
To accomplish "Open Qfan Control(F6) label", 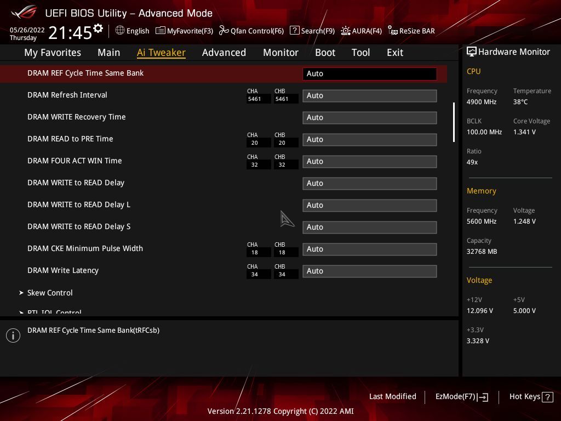I will (257, 31).
